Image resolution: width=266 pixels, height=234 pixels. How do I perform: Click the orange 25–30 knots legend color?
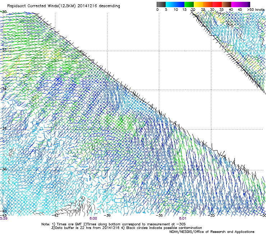click(208, 4)
